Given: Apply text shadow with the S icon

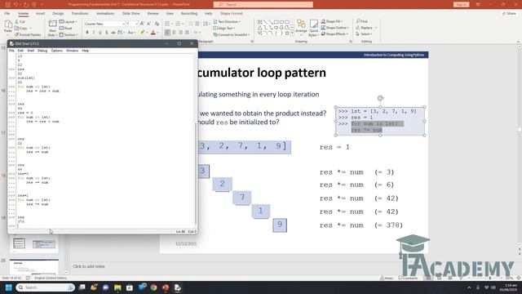Looking at the screenshot, I should (107, 33).
